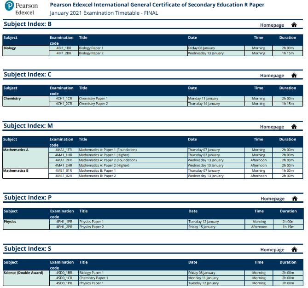Select examination code 4SD0_1PR
The image size is (308, 288).
[x=64, y=283]
